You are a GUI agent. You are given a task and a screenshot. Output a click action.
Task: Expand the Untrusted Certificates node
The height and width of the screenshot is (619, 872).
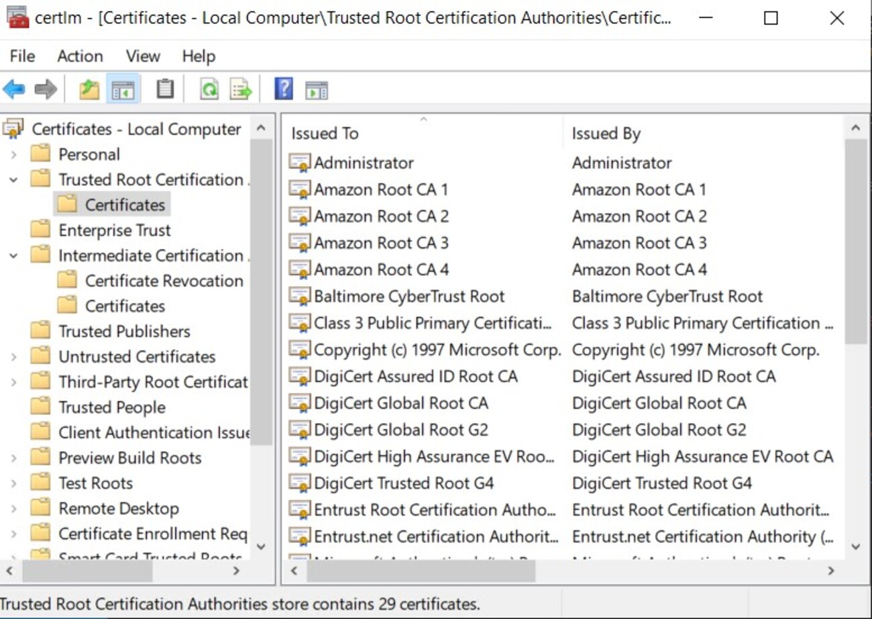(x=13, y=357)
